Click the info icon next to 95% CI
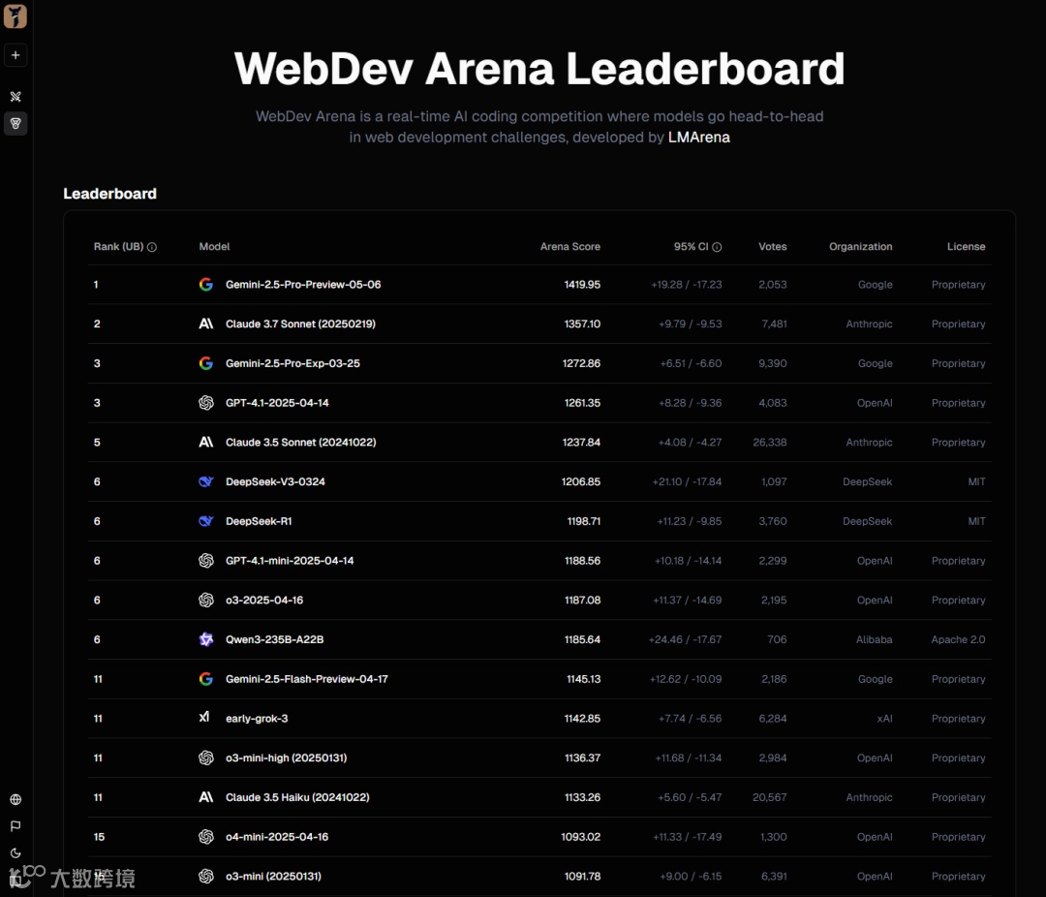 point(717,247)
